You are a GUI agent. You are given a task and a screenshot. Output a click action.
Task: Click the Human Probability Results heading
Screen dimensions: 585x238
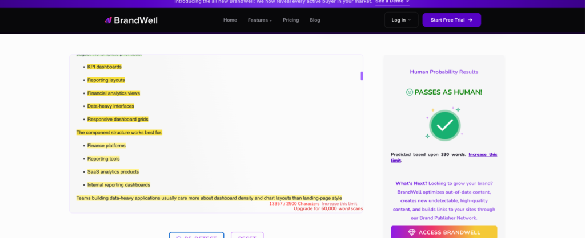444,72
